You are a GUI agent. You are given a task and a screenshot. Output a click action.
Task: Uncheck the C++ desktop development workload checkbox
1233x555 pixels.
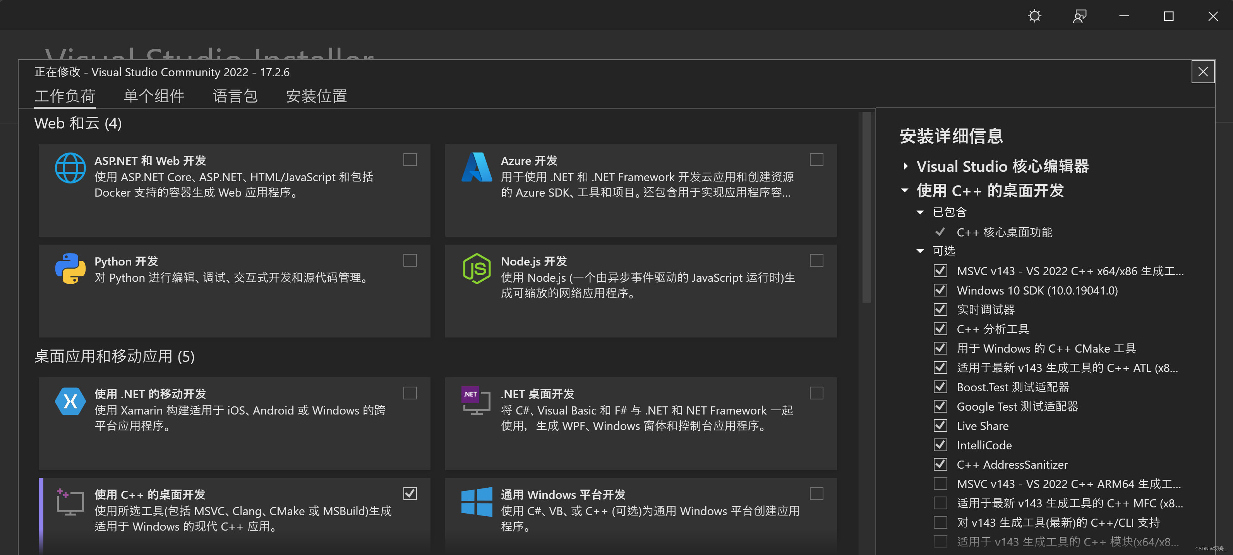point(410,493)
